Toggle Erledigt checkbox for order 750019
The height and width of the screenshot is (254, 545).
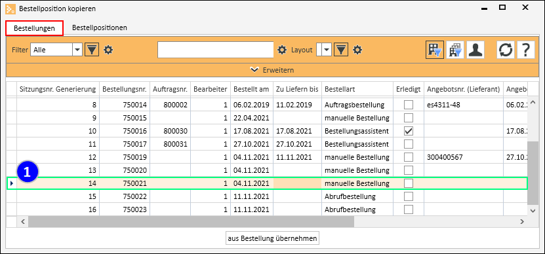(409, 157)
